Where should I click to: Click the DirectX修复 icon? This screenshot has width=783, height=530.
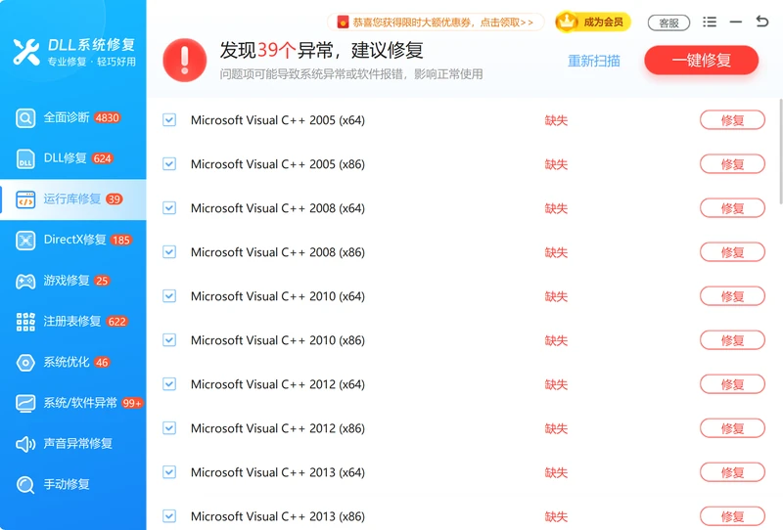pos(25,240)
